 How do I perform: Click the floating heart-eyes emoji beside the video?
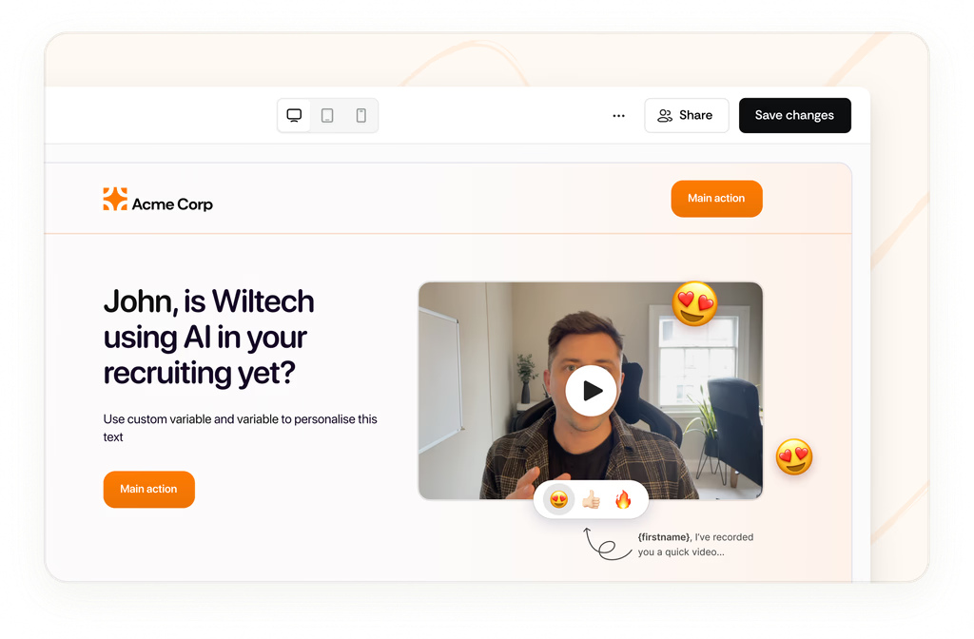click(794, 456)
